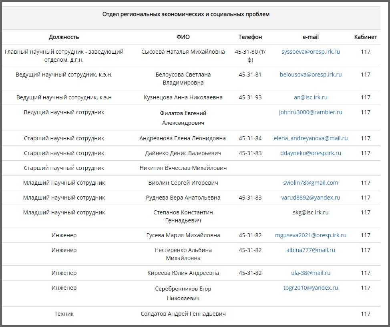Click position 'Ведущий научный сотрудник, к.э.н.' of Белоусова
This screenshot has height=327, width=390.
coord(64,75)
